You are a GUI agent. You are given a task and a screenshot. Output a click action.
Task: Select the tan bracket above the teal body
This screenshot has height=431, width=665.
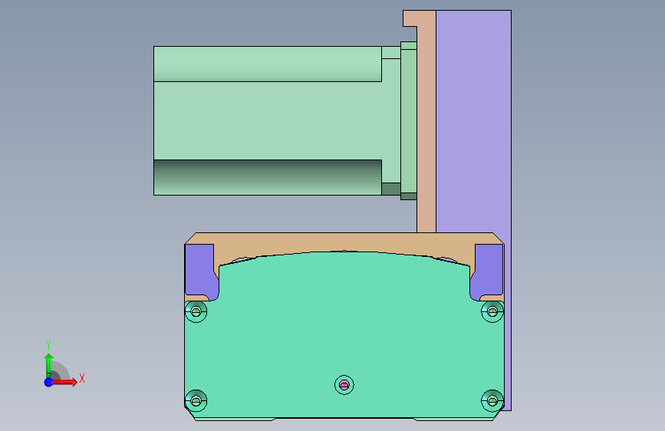[x=344, y=242]
